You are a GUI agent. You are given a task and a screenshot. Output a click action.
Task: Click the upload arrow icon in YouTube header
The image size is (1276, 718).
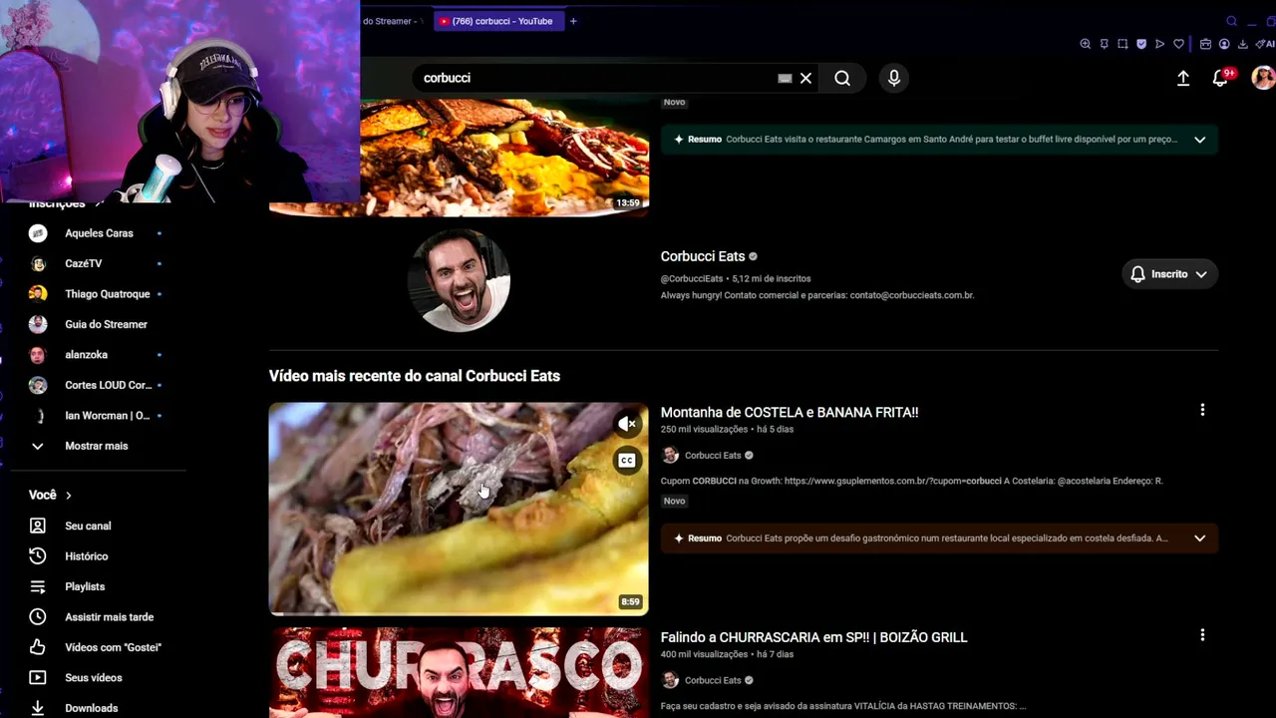[1183, 78]
